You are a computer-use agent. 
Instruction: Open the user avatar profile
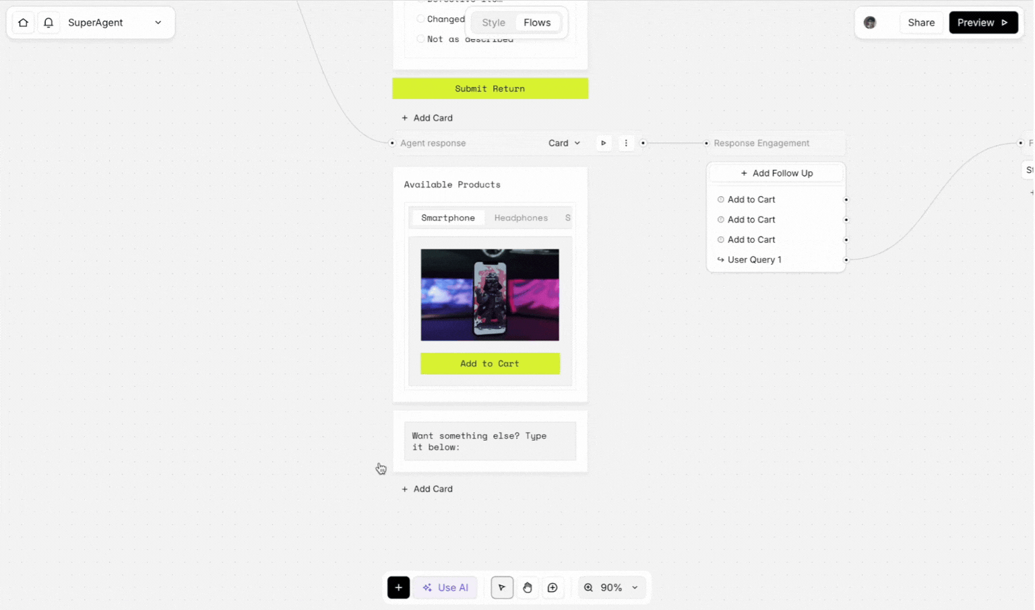tap(870, 22)
